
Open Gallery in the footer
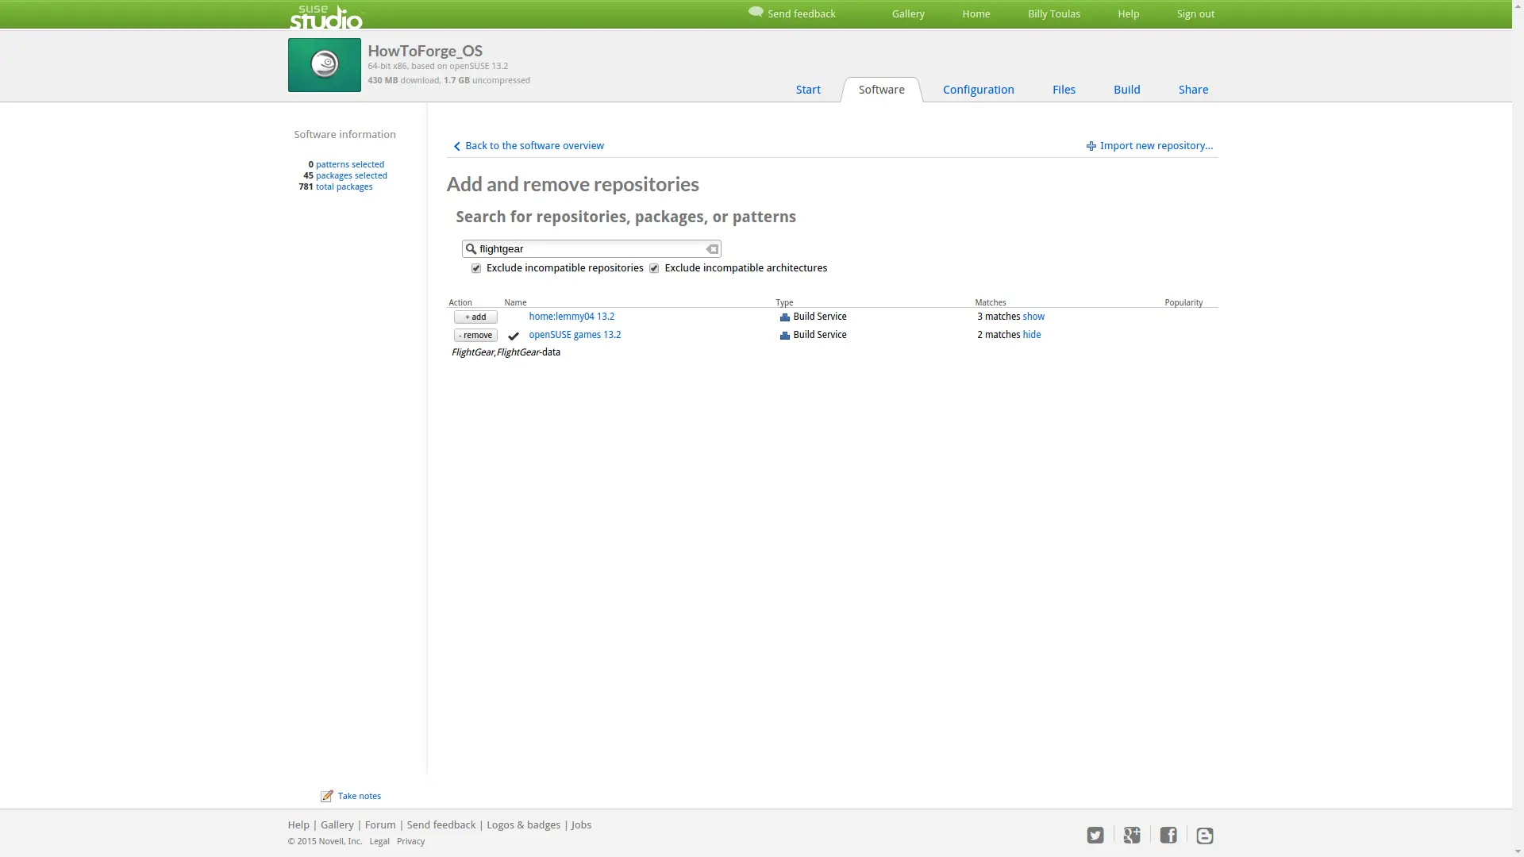pyautogui.click(x=337, y=824)
